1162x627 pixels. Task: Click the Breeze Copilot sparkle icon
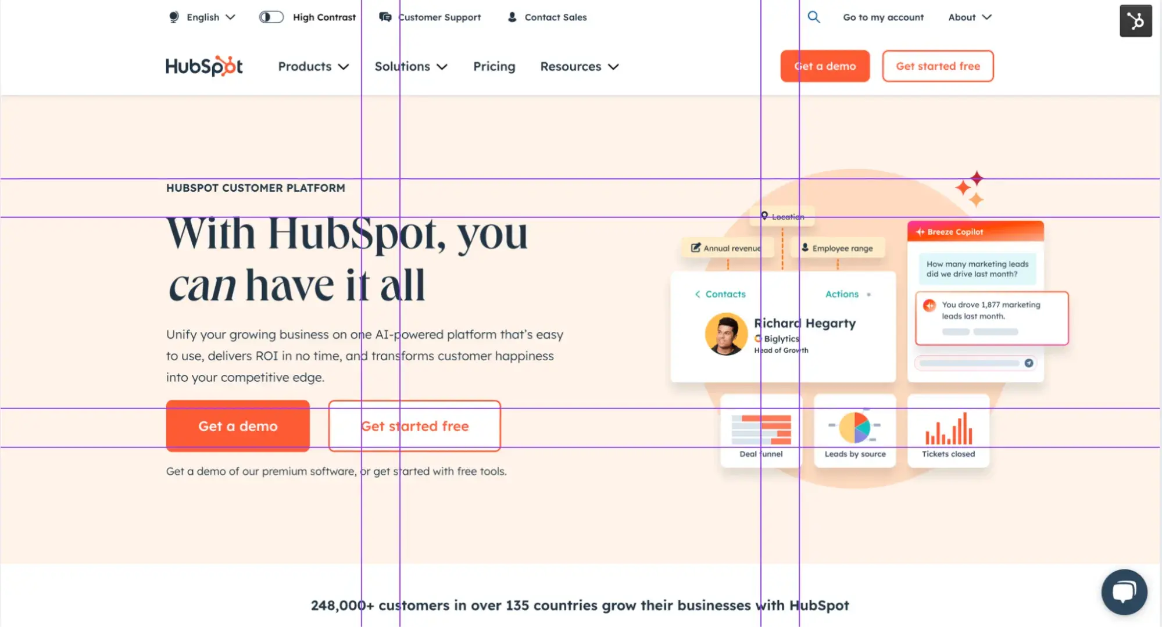coord(920,231)
